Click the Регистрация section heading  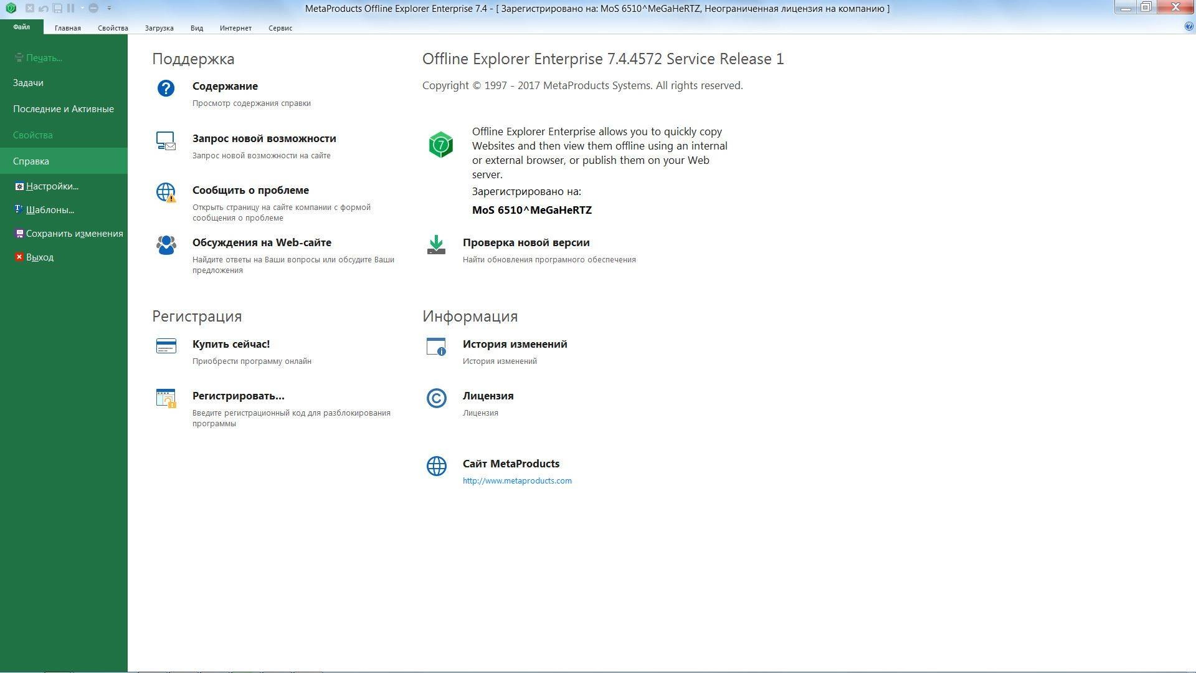point(197,317)
